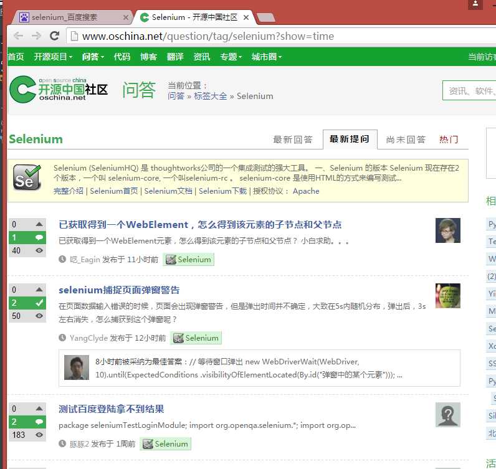Click 问答 breadcrumb link
The width and height of the screenshot is (496, 469).
pos(176,96)
